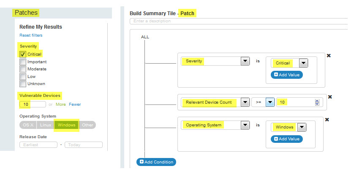Select the Linux operating system filter

46,125
